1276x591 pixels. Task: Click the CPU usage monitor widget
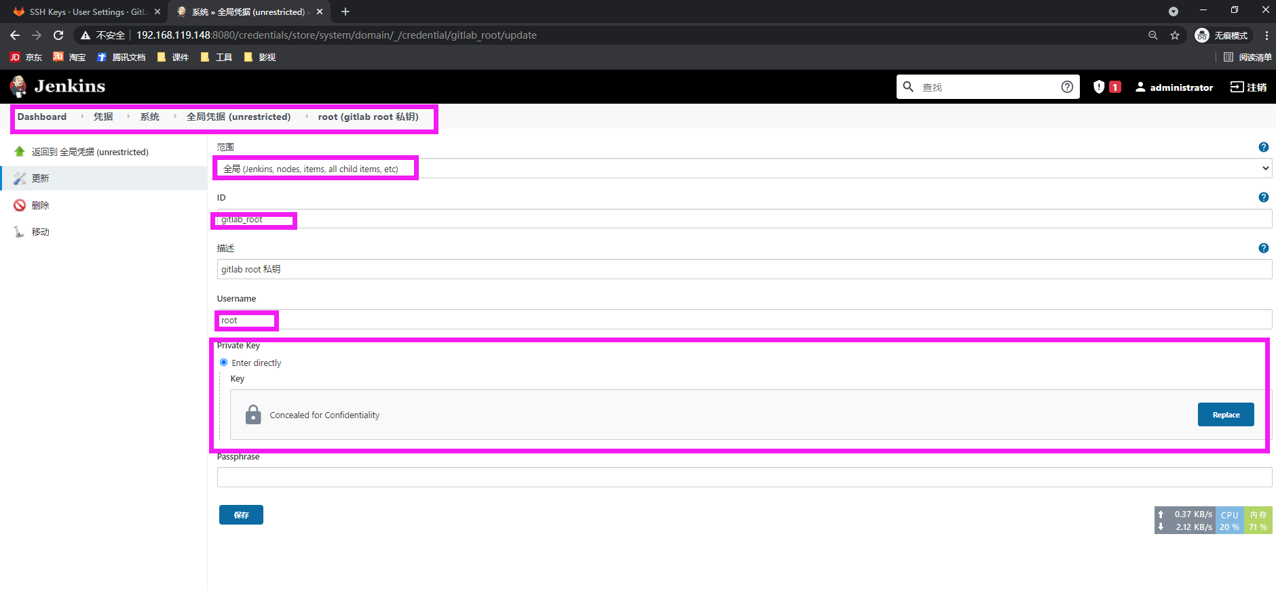click(1230, 521)
